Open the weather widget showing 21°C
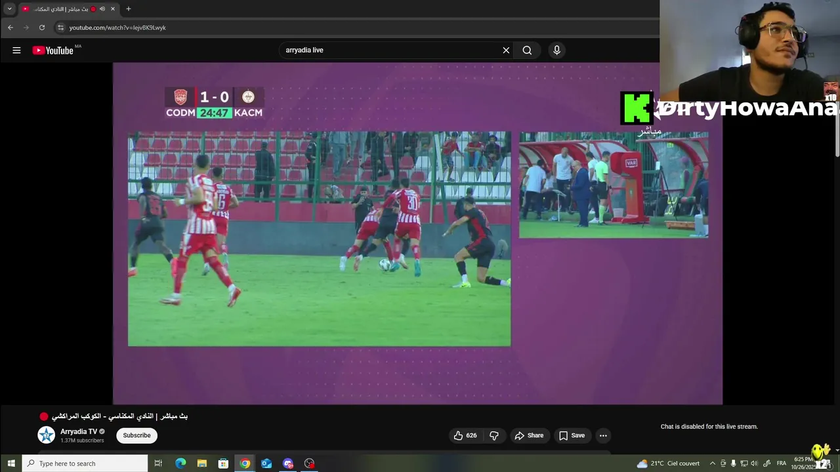This screenshot has width=840, height=472. (x=668, y=463)
